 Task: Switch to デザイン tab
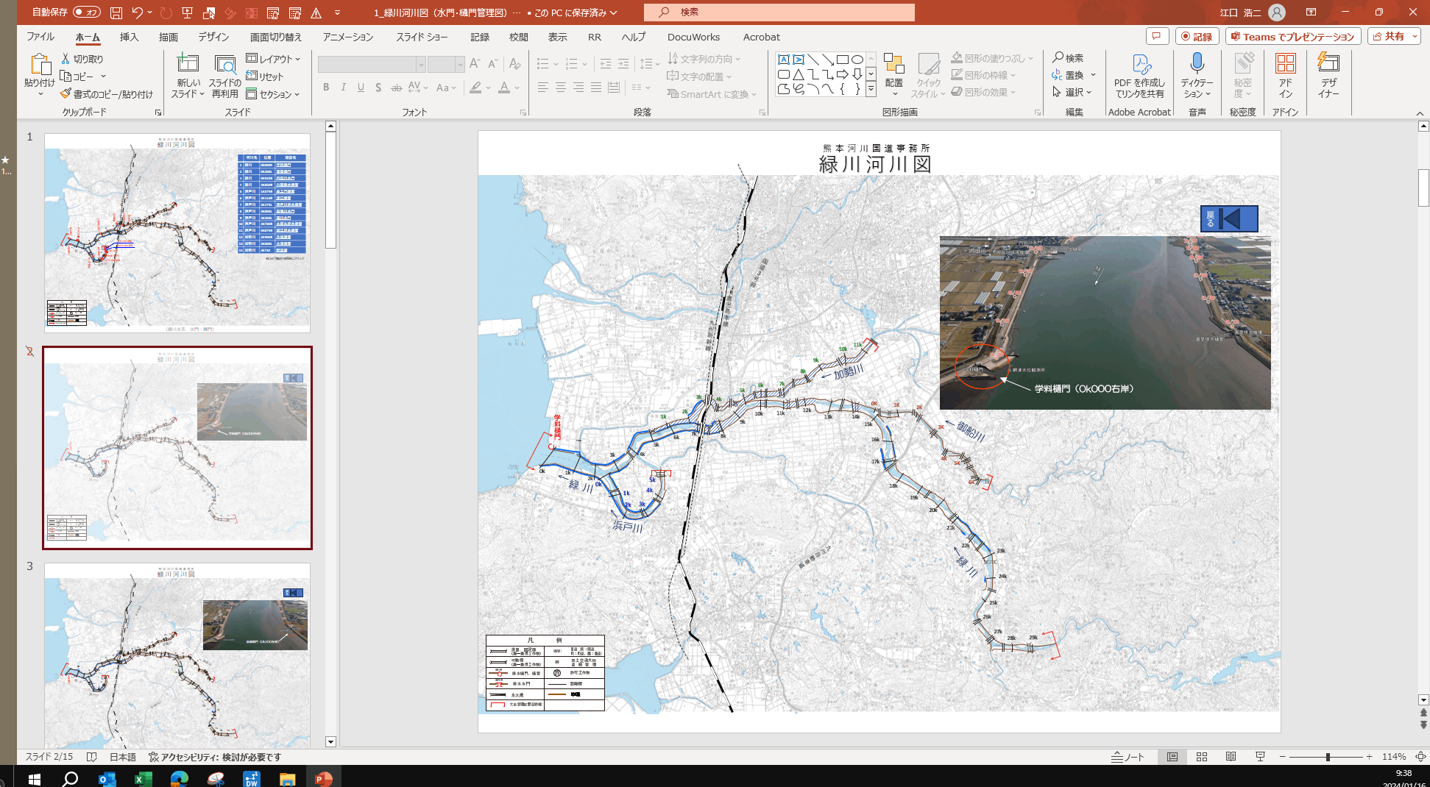tap(213, 37)
